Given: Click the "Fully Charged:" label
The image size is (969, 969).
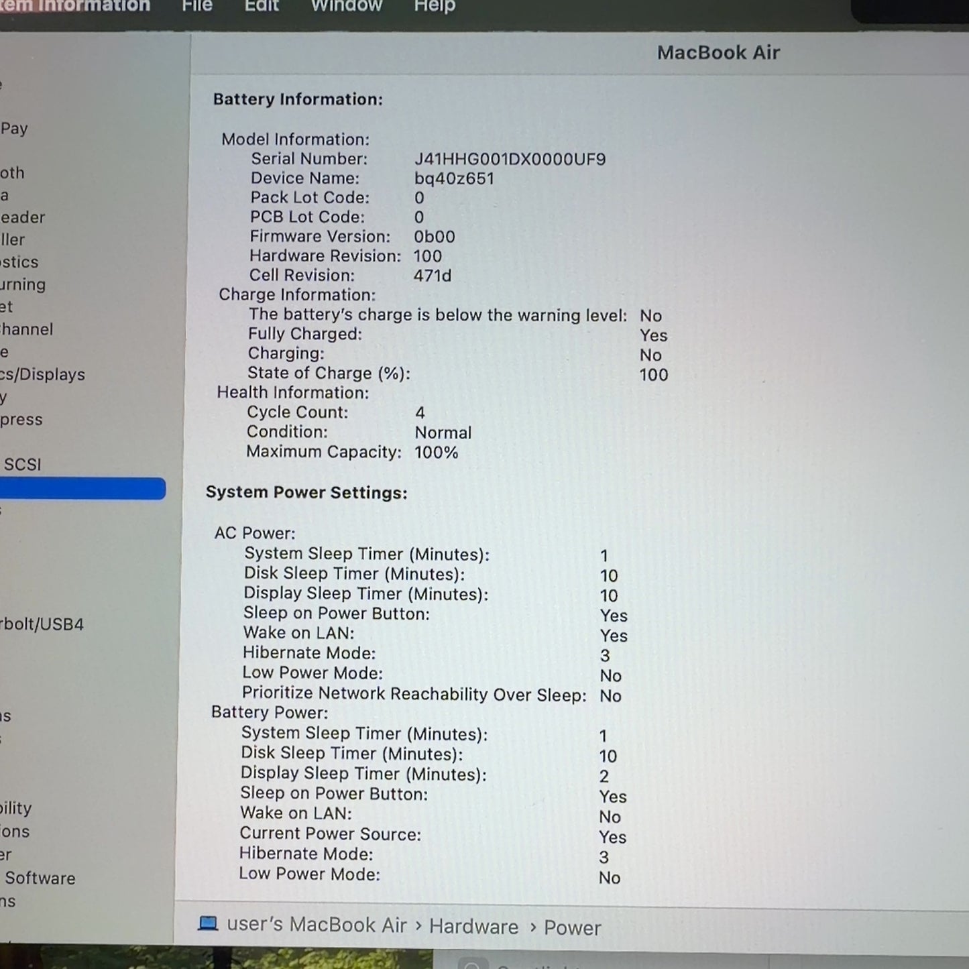Looking at the screenshot, I should (x=305, y=334).
